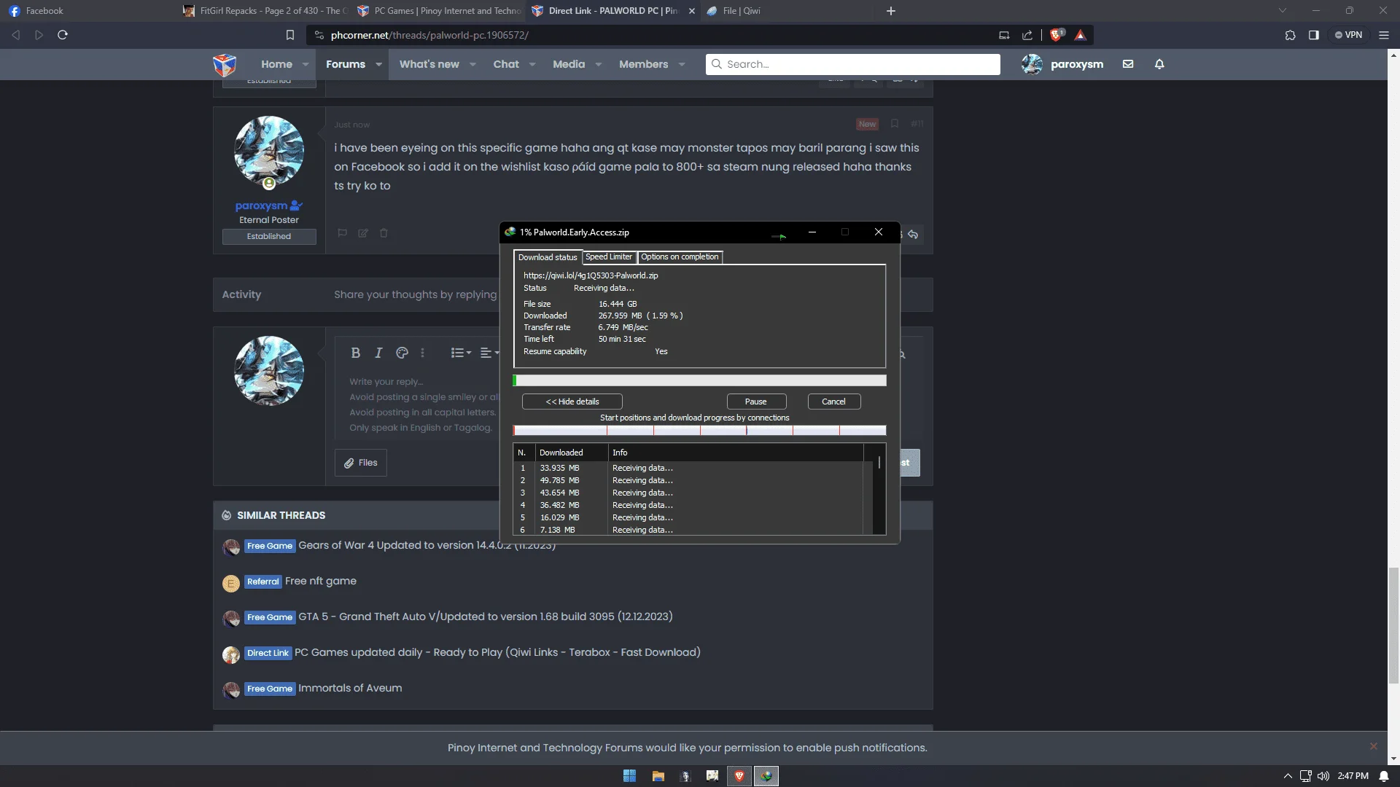
Task: Open the paroxysm account menu
Action: (1063, 64)
